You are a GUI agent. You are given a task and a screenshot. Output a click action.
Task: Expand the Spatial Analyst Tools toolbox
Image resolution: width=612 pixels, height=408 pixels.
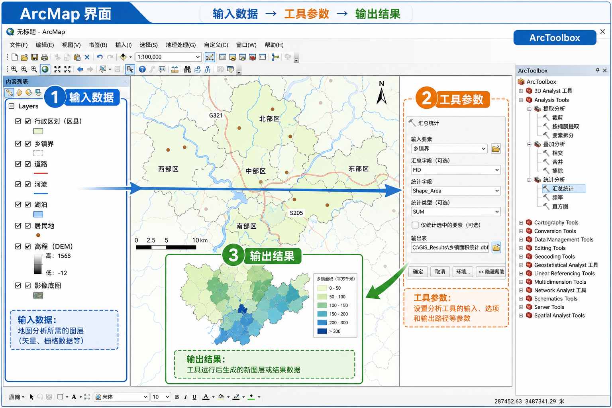point(521,316)
